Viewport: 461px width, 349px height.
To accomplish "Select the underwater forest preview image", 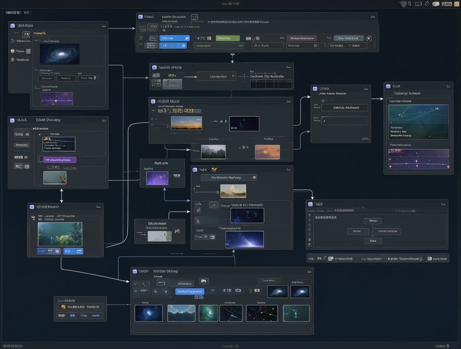I will click(x=60, y=234).
